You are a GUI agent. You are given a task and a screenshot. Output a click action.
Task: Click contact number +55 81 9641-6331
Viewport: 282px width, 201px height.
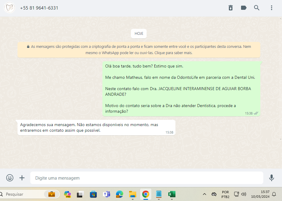pyautogui.click(x=39, y=8)
